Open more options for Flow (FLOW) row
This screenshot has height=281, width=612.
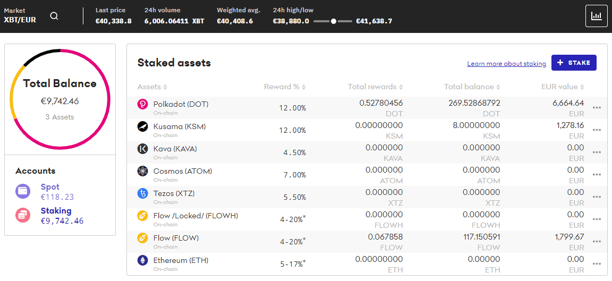click(597, 242)
